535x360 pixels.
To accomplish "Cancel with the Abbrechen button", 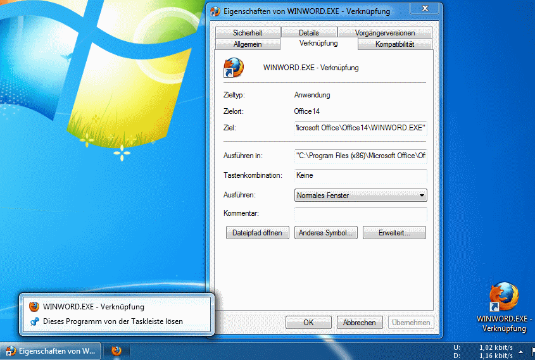I will (x=360, y=322).
